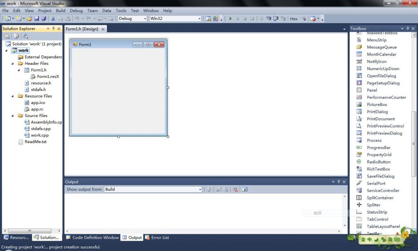Select stdafx.cpp in Solution Explorer
The width and height of the screenshot is (418, 251).
click(41, 129)
